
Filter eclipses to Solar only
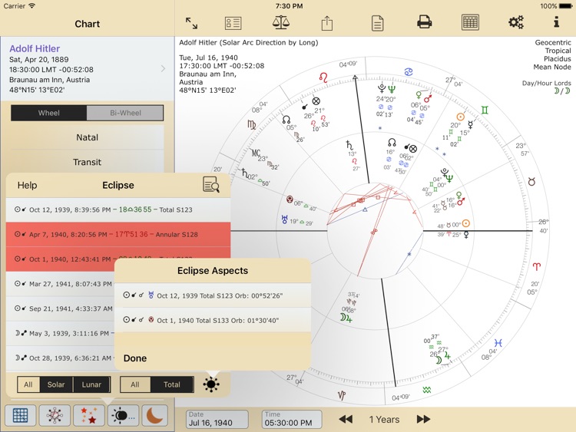pos(56,384)
